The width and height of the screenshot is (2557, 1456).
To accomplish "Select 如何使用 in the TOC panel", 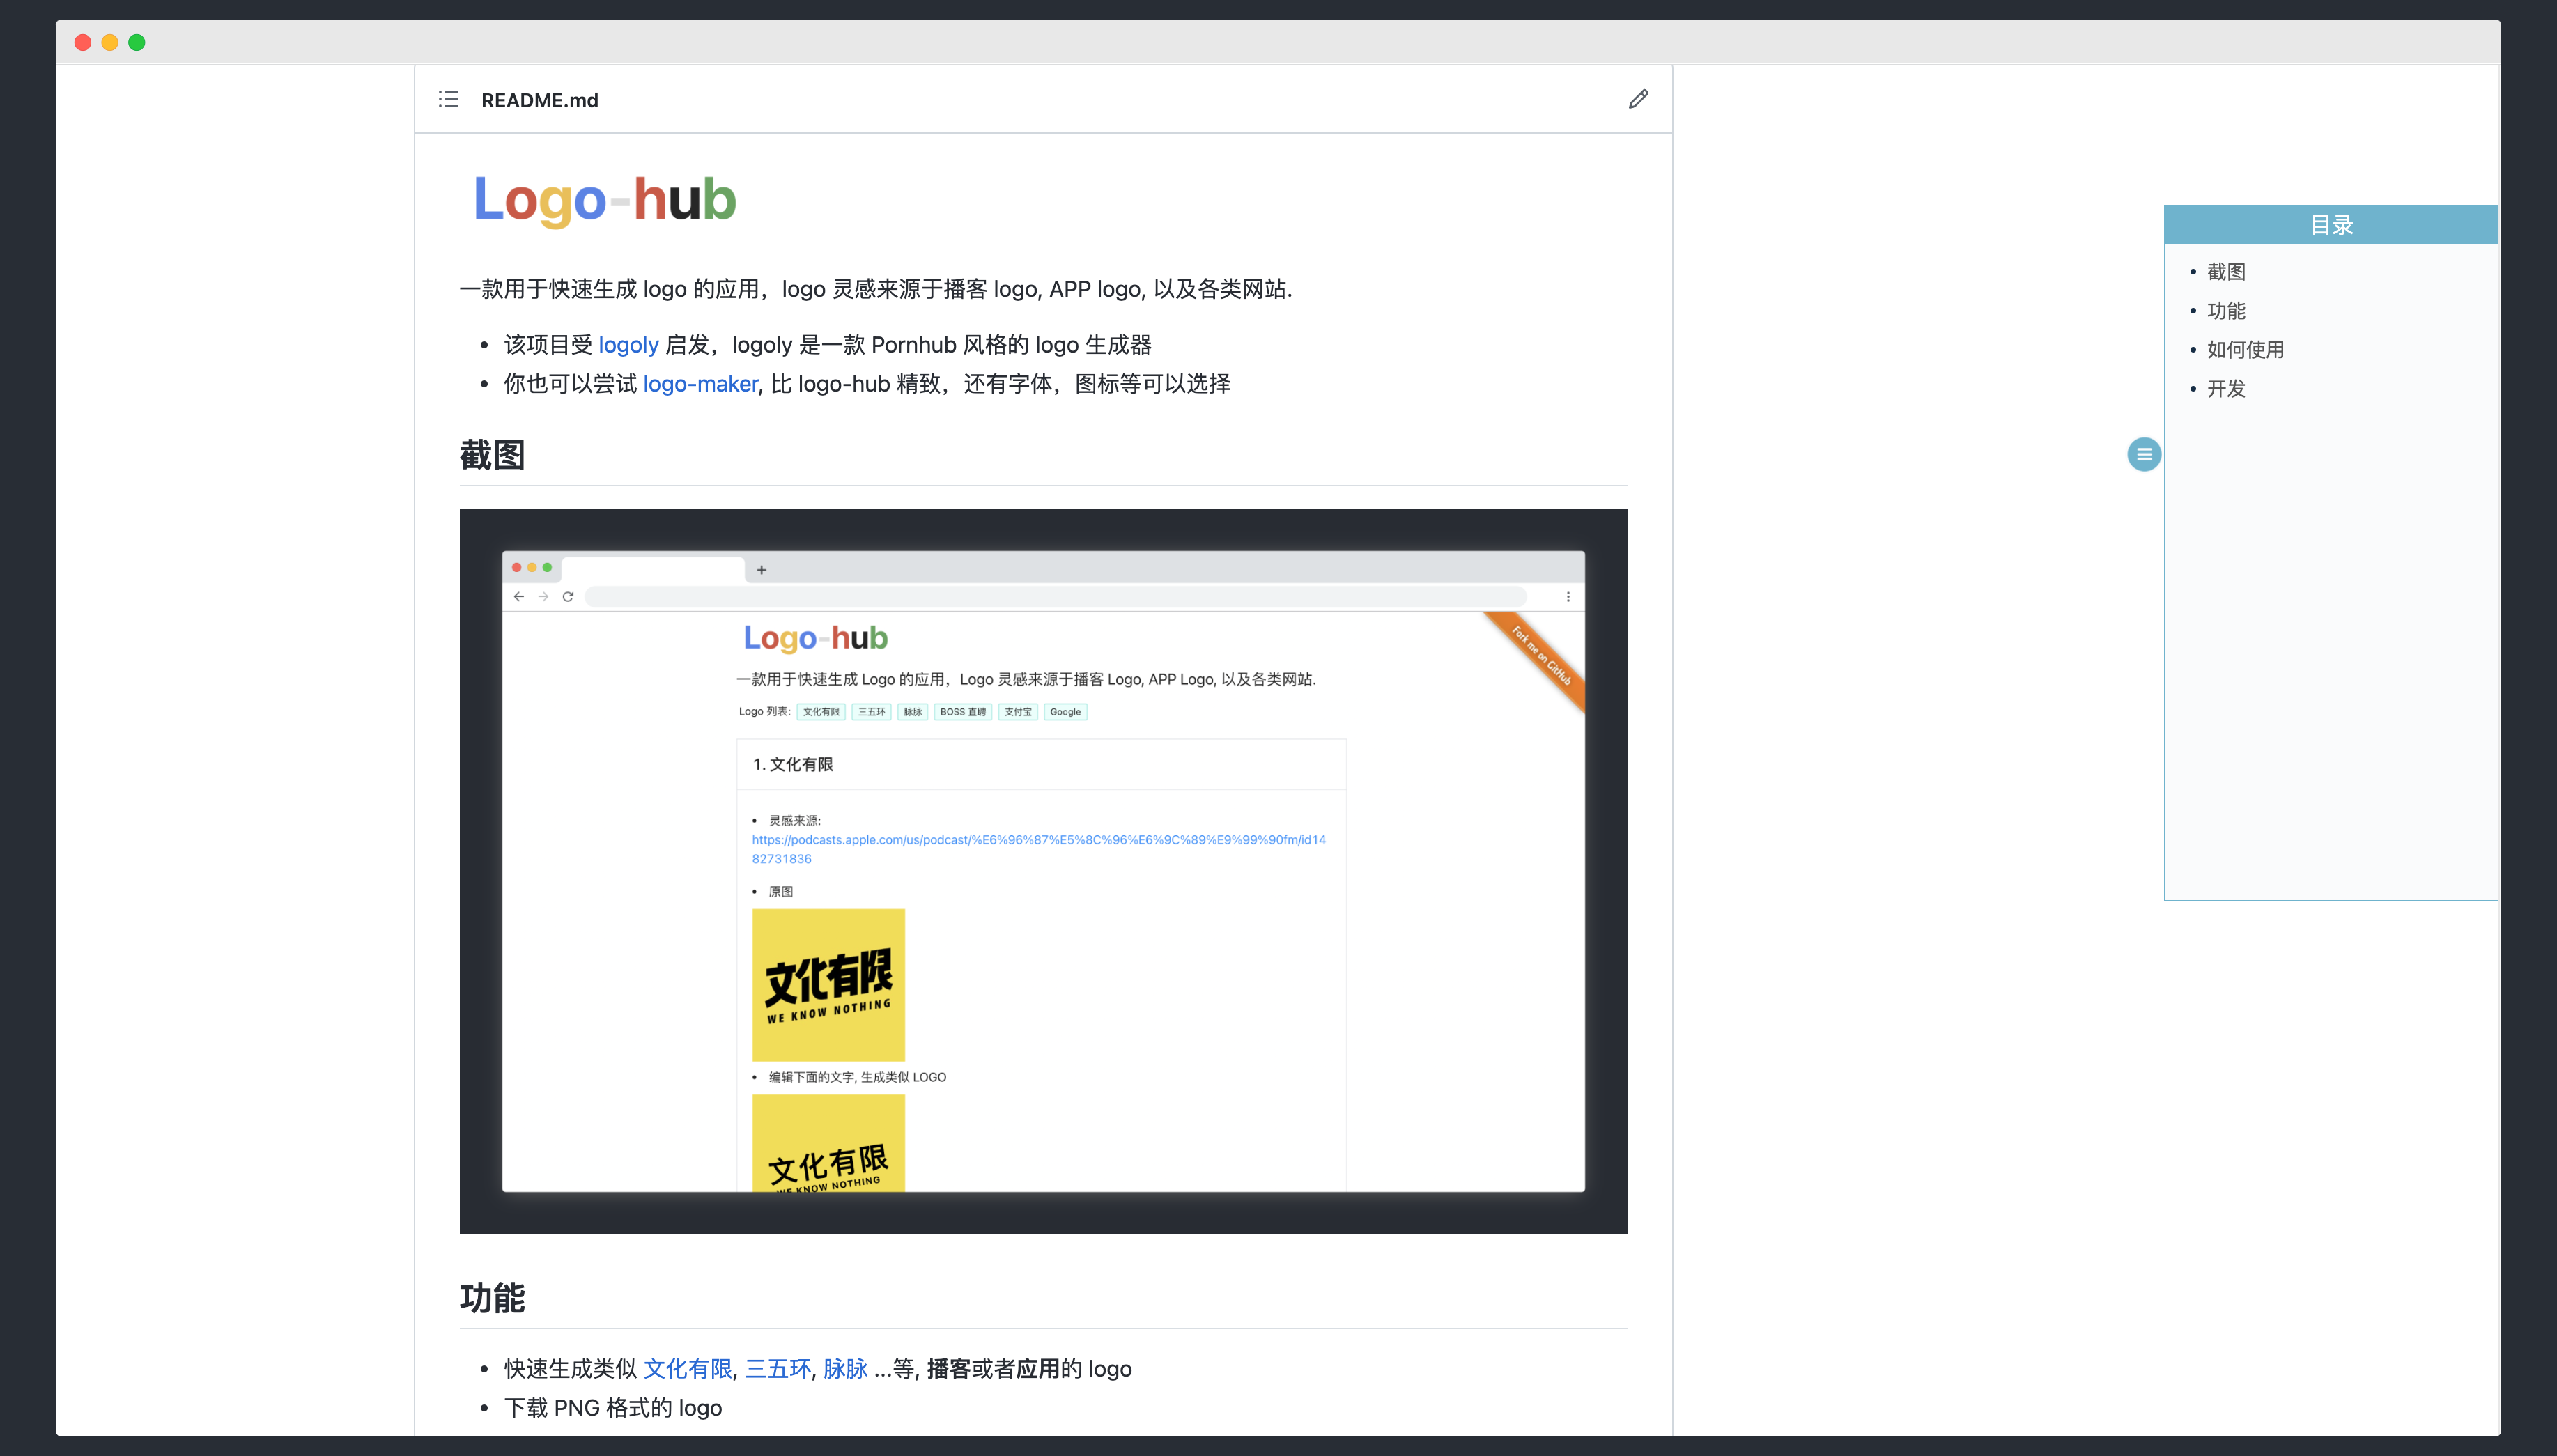I will click(x=2245, y=350).
